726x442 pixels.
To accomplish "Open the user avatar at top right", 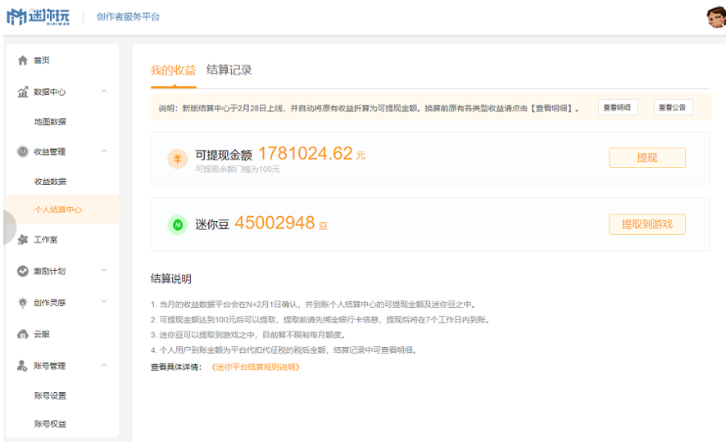I will point(715,17).
